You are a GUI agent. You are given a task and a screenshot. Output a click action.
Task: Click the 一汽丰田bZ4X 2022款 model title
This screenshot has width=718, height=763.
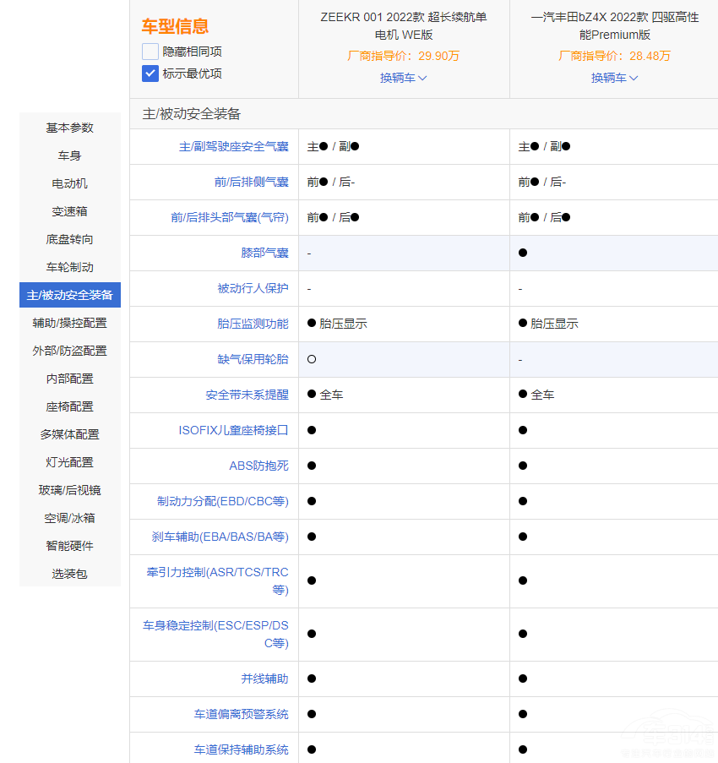coord(615,26)
